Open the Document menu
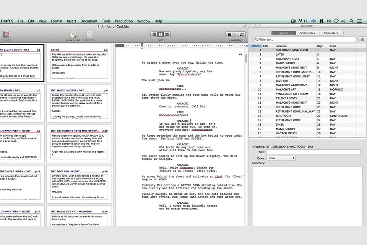 click(x=89, y=21)
